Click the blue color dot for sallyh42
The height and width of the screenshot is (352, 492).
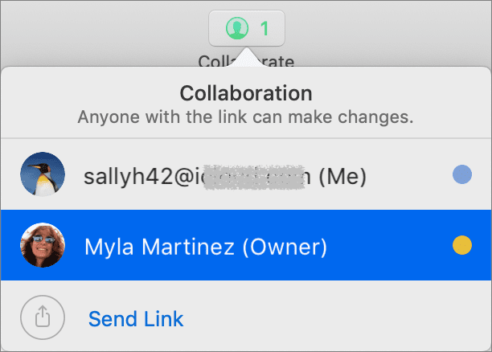click(x=462, y=174)
